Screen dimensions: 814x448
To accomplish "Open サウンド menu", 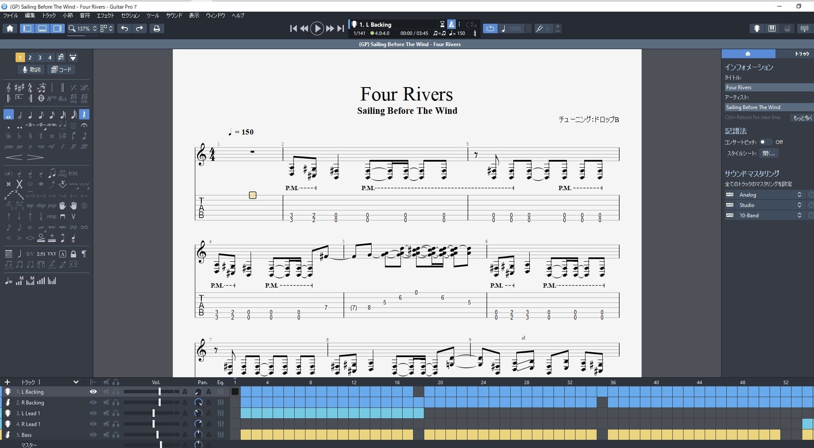I will coord(174,16).
